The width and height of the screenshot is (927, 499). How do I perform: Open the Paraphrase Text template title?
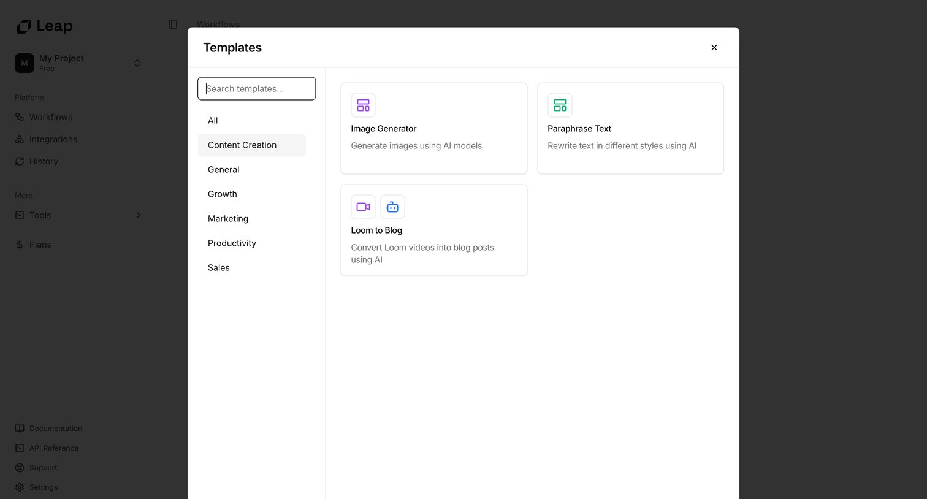pos(579,129)
